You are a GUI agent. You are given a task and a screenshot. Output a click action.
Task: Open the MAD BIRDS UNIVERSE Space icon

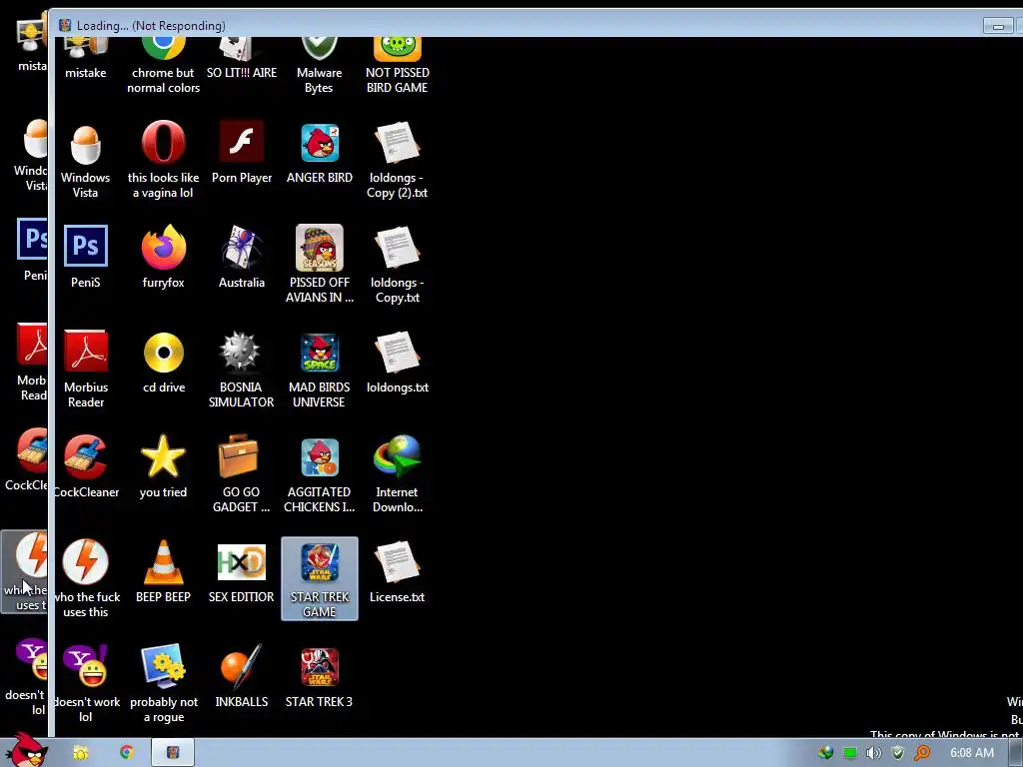point(319,353)
